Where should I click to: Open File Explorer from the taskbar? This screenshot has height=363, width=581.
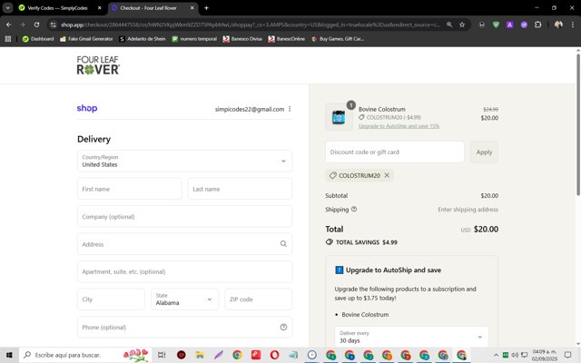click(x=200, y=355)
